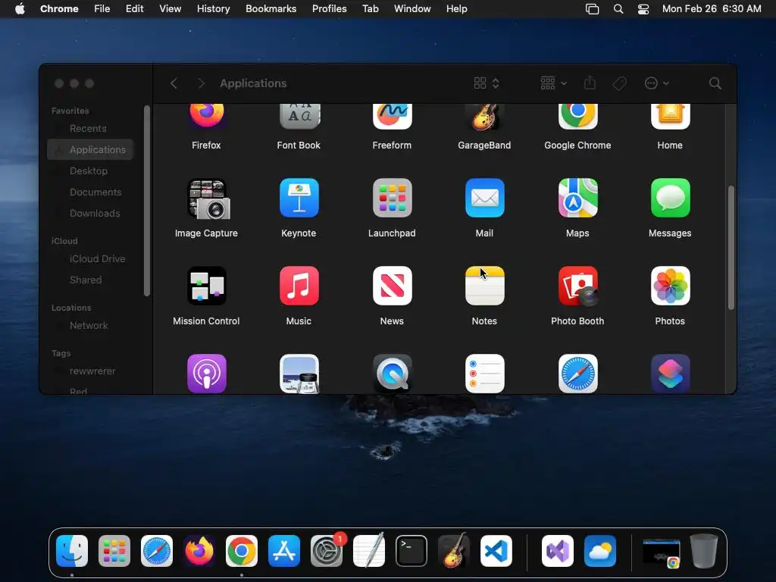Open Font Book application icon
This screenshot has height=582, width=776.
299,116
